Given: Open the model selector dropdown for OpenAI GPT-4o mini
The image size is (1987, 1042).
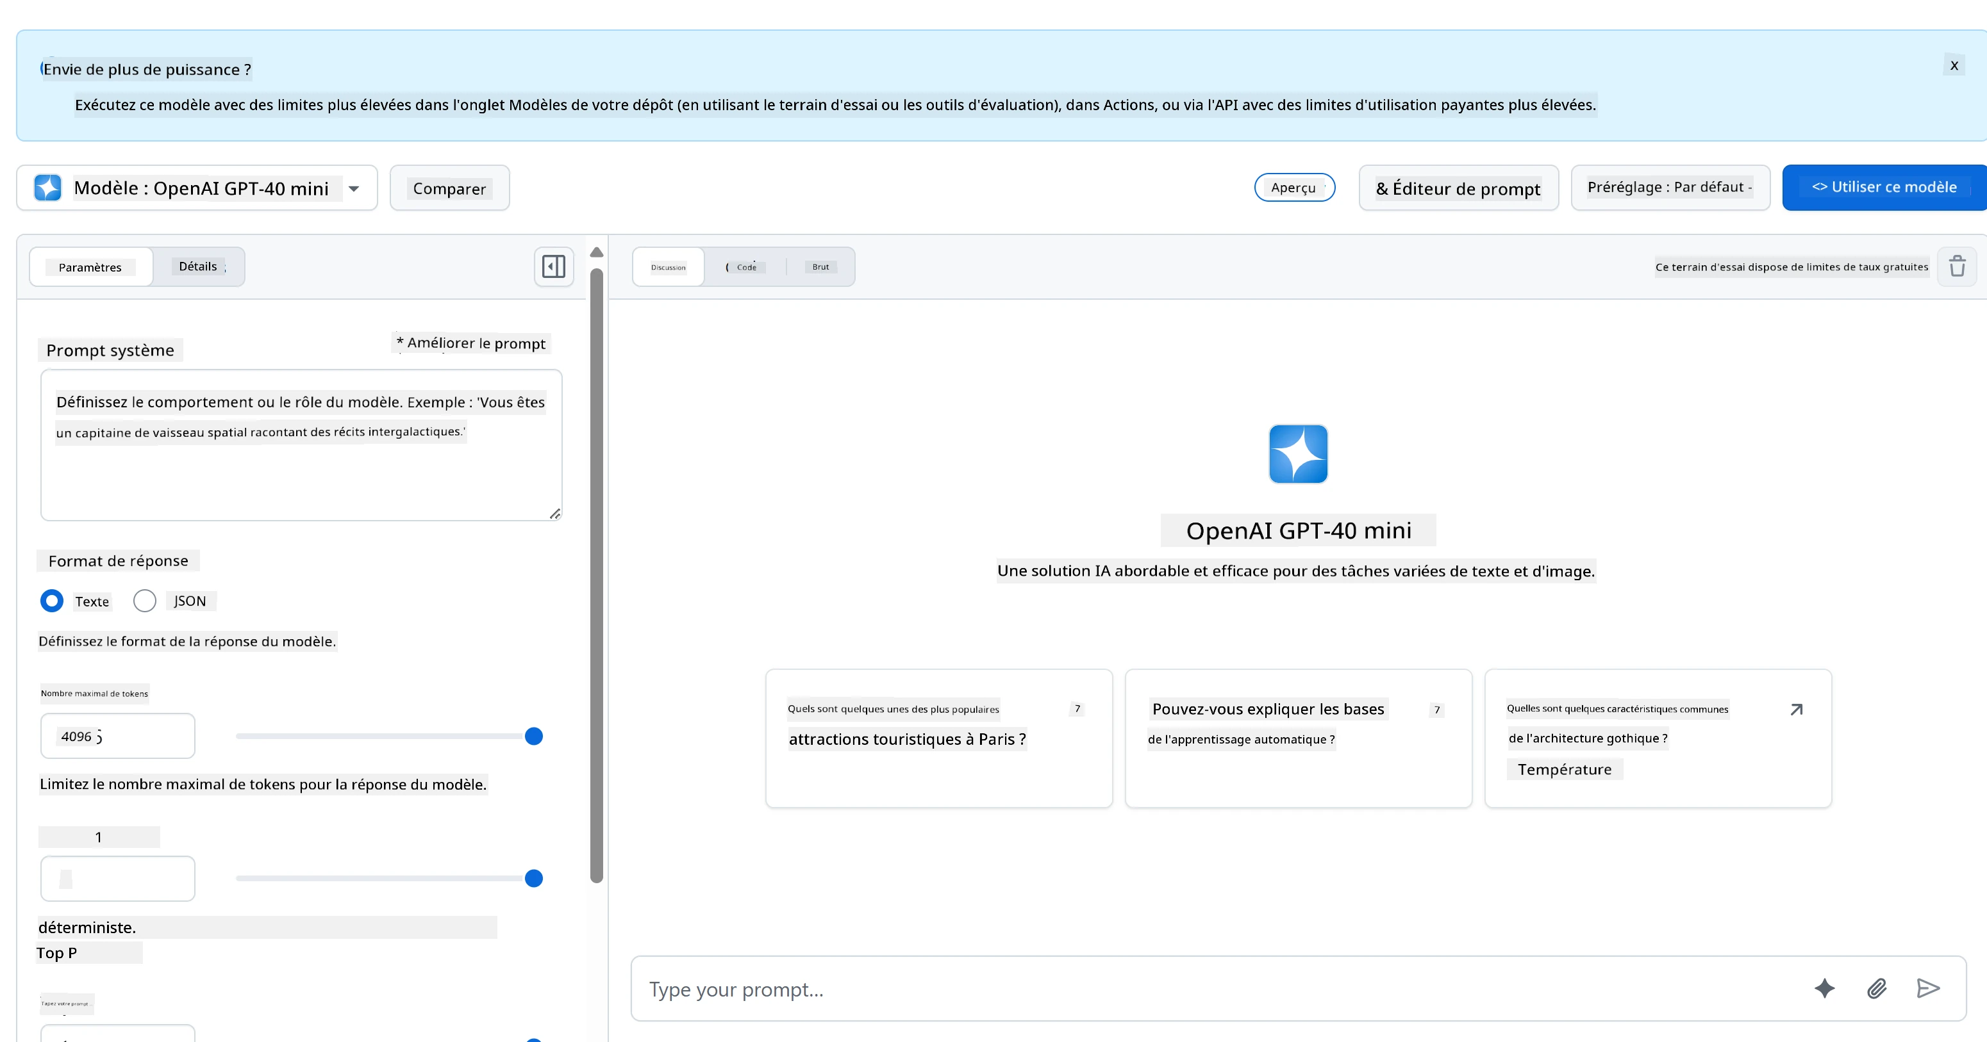Looking at the screenshot, I should 197,188.
